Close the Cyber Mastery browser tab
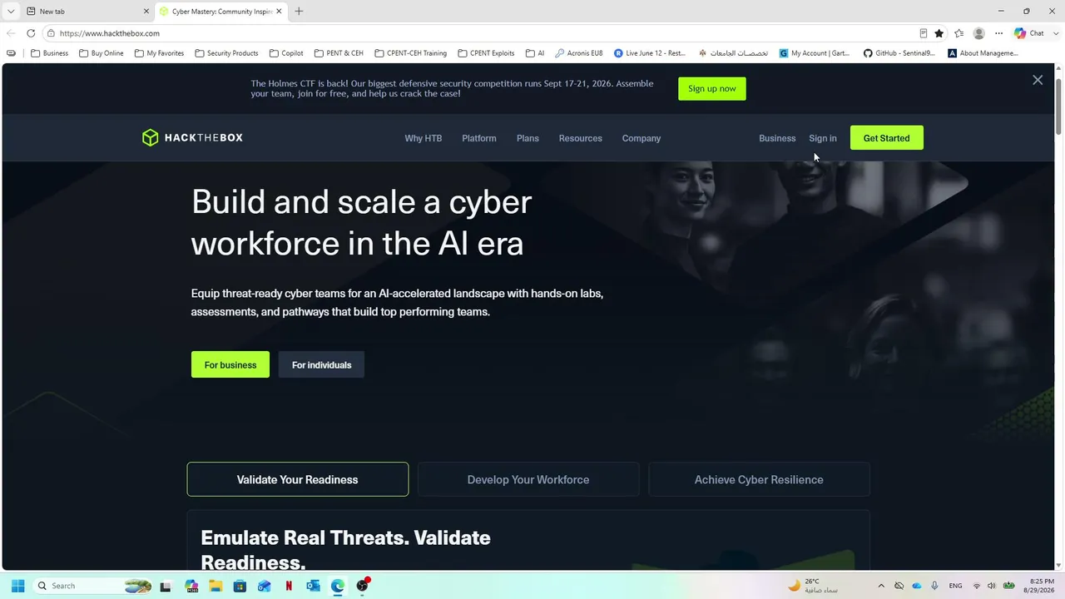The width and height of the screenshot is (1065, 599). [x=279, y=12]
